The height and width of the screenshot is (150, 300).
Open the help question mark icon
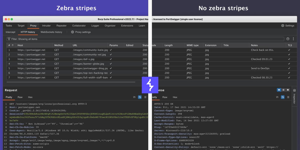tap(288, 39)
